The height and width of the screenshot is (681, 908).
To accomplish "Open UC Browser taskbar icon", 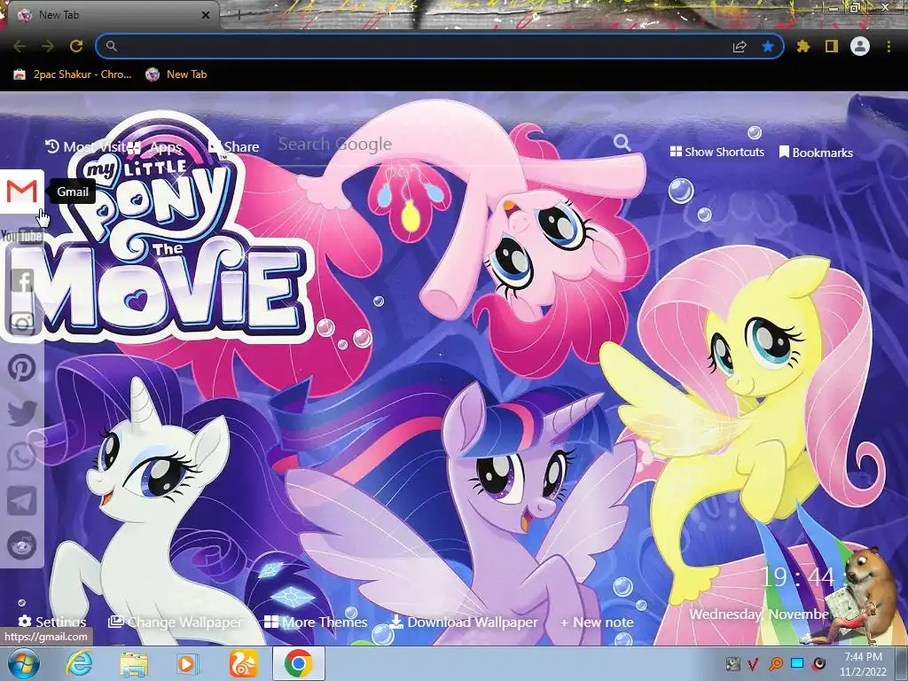I will coord(244,664).
